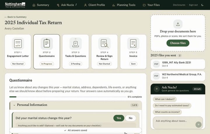Click the bar chart icon beside Planning Tools
The height and width of the screenshot is (134, 210).
click(113, 5)
